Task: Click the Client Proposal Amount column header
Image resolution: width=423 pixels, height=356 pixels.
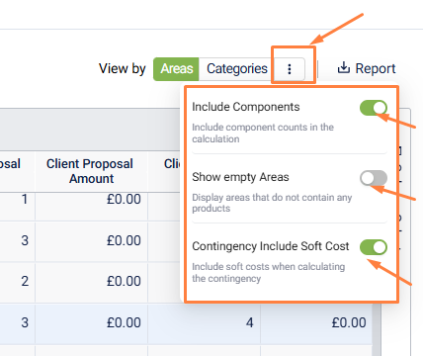Action: coord(90,171)
